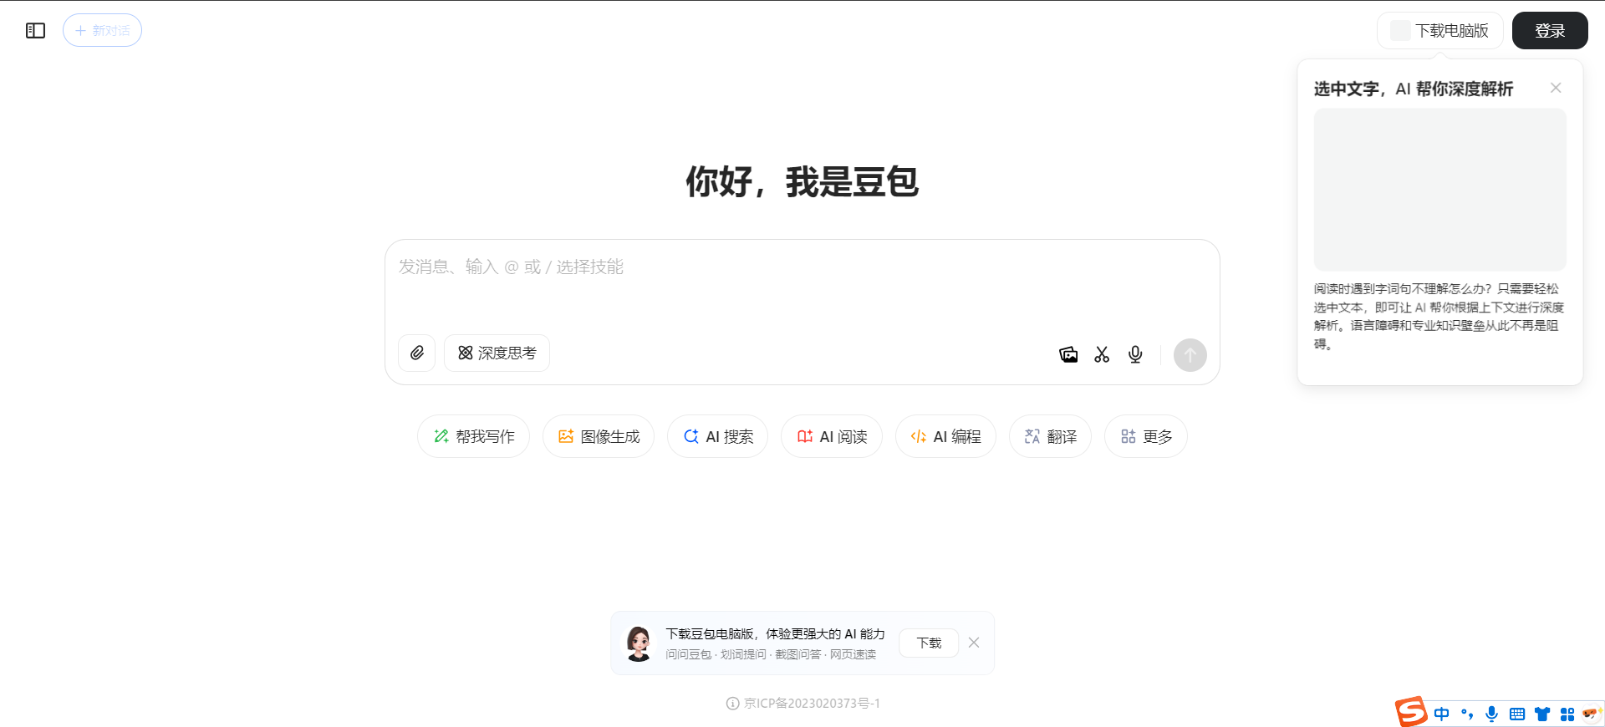This screenshot has width=1605, height=727.
Task: Select the AI 阅读 skill
Action: [832, 436]
